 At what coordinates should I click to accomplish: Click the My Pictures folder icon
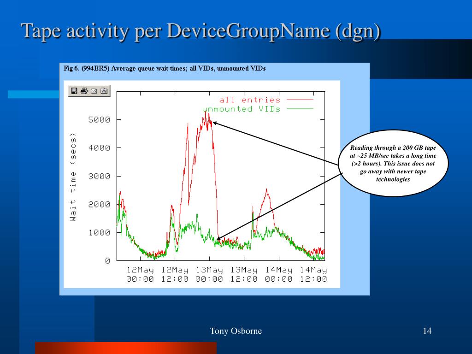tap(104, 91)
